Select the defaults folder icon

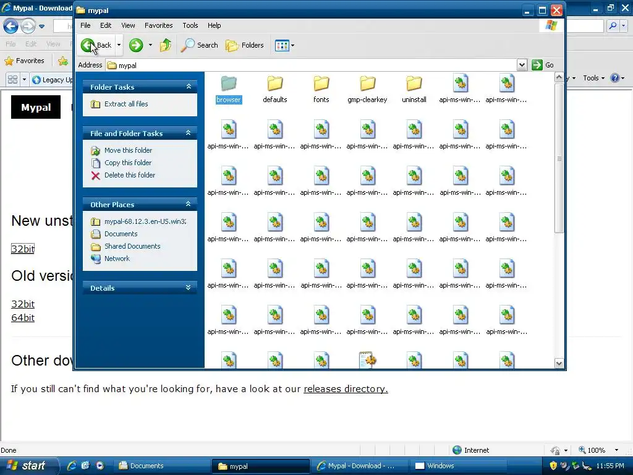click(x=275, y=84)
